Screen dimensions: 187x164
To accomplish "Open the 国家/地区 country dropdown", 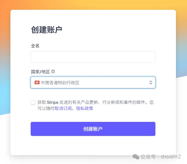I will tap(93, 82).
